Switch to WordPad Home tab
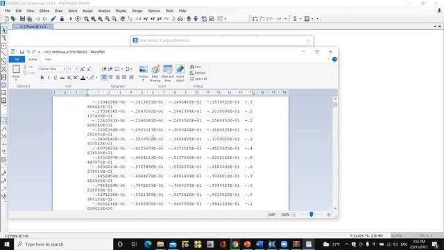444x250 pixels. [x=33, y=59]
